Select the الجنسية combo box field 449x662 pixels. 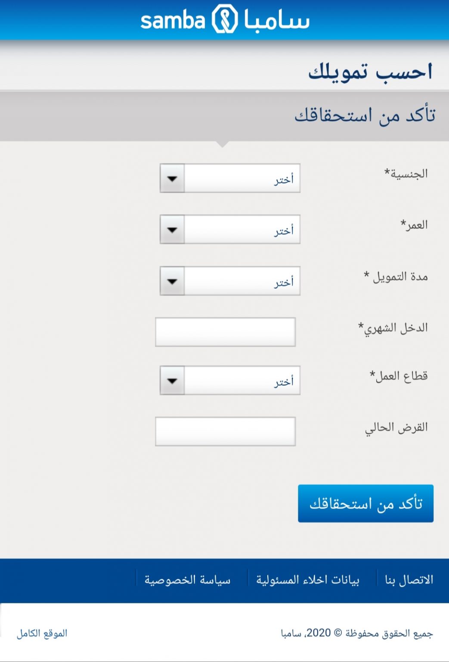tap(230, 178)
